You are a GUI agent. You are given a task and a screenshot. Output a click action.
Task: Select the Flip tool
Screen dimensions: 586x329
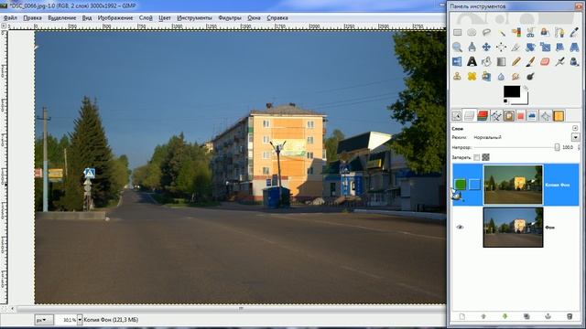tap(458, 61)
